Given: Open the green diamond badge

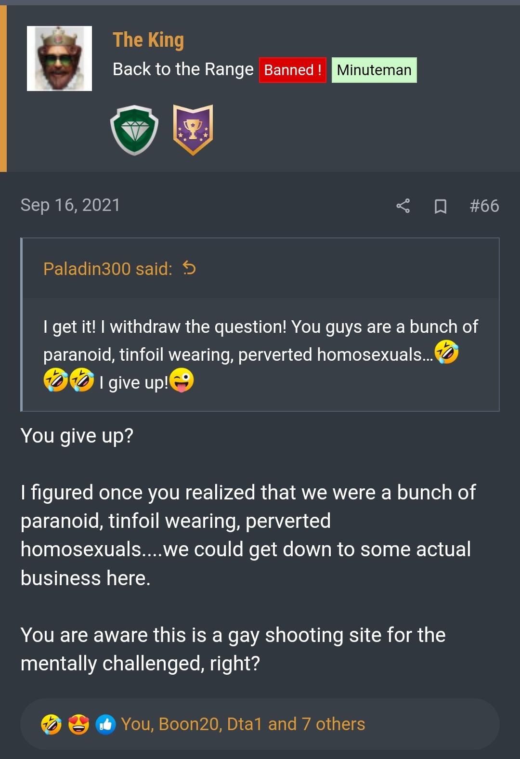Looking at the screenshot, I should tap(134, 130).
